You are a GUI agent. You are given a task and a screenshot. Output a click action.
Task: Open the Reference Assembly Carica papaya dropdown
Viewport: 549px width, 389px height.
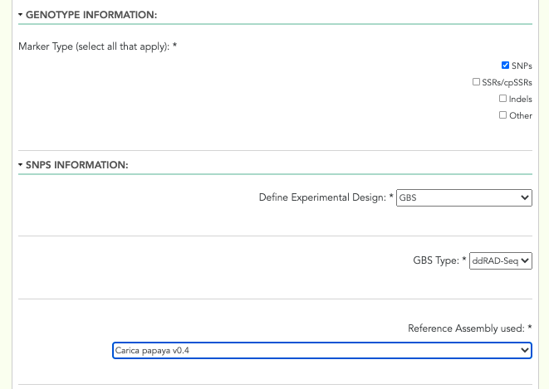pos(322,351)
